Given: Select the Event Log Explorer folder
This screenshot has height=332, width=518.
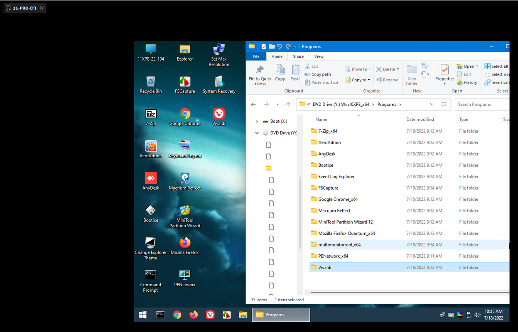Looking at the screenshot, I should coord(409,176).
